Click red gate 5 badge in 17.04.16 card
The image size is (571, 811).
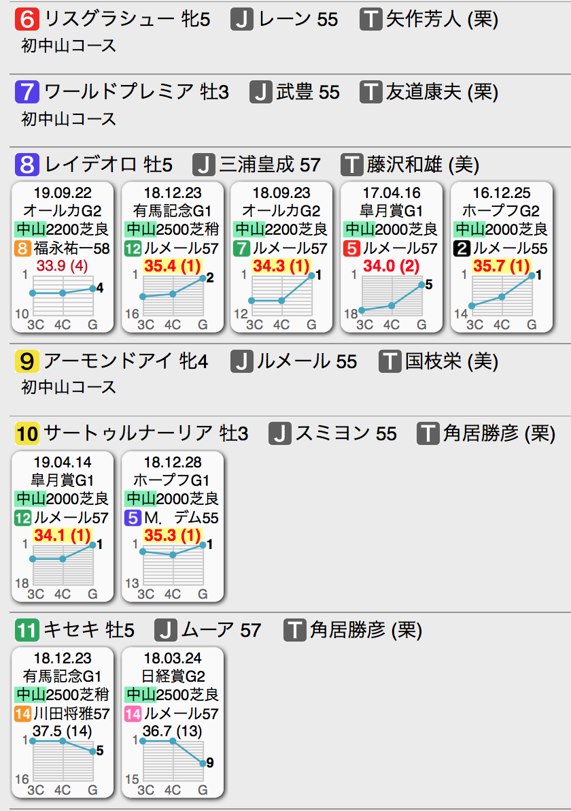coord(352,249)
